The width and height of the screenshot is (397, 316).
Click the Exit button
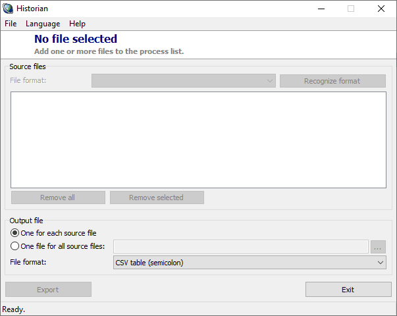tap(348, 290)
